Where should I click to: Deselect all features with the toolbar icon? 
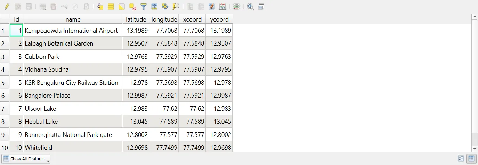tap(132, 7)
